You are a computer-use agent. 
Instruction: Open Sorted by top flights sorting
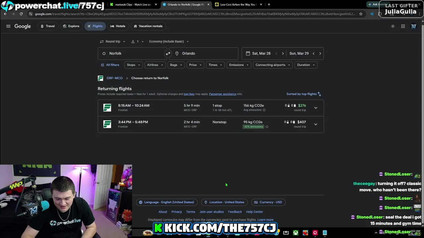(x=304, y=94)
